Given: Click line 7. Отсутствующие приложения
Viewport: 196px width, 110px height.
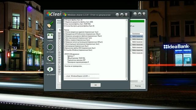Looking at the screenshot, I should pyautogui.click(x=81, y=44).
